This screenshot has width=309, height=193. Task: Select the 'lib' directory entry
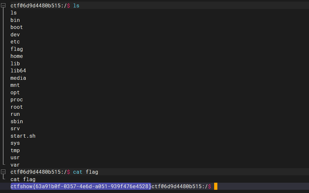(x=15, y=63)
